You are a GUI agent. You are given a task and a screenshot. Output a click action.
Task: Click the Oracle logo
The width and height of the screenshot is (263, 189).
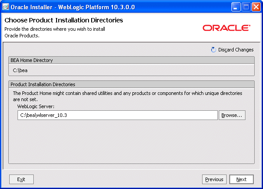click(x=227, y=28)
